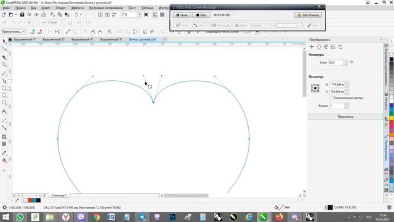The width and height of the screenshot is (394, 222).
Task: Click the Reverse direction icon
Action: click(x=110, y=31)
